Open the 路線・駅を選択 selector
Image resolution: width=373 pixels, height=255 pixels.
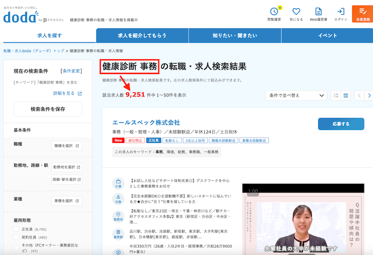(x=67, y=179)
